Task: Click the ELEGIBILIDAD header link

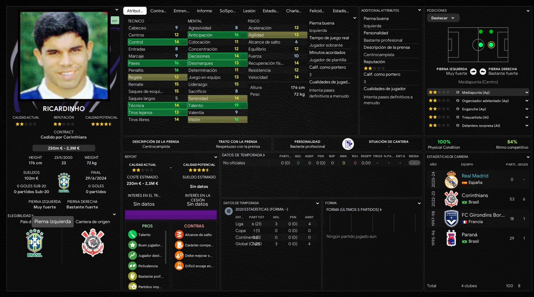Action: (x=21, y=216)
